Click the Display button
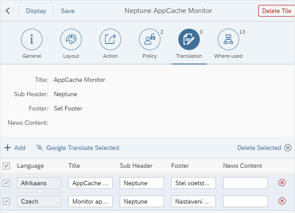 click(x=36, y=11)
